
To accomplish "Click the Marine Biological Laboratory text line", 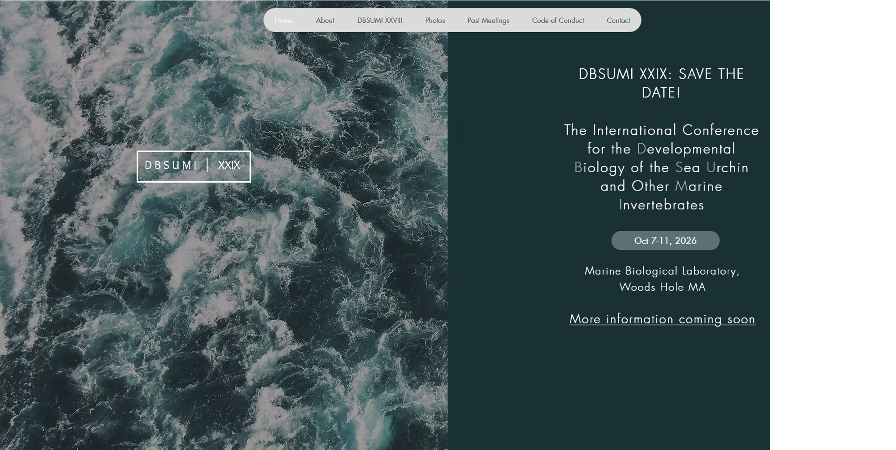I will (x=662, y=271).
